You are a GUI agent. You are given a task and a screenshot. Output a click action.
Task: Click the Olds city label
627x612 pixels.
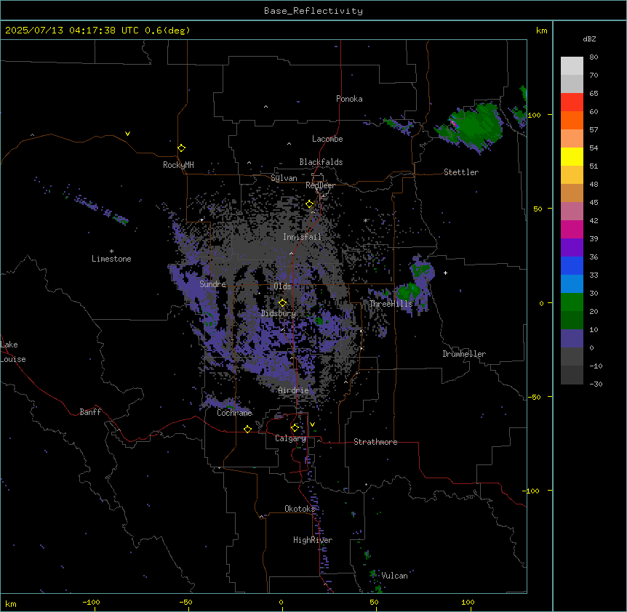(282, 286)
